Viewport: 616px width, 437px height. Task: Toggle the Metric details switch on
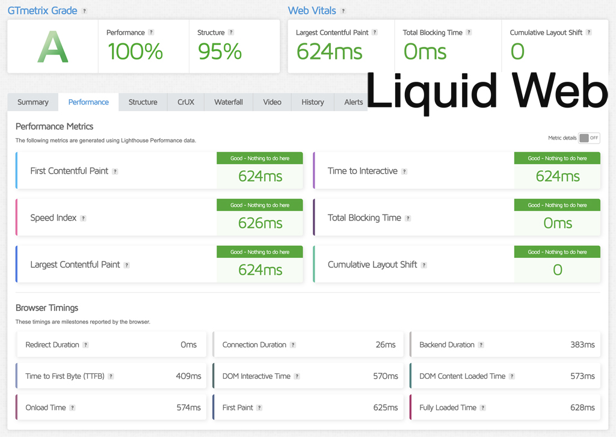click(589, 138)
